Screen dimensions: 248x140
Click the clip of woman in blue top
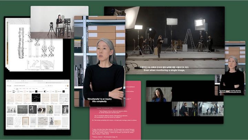[x=158, y=94]
